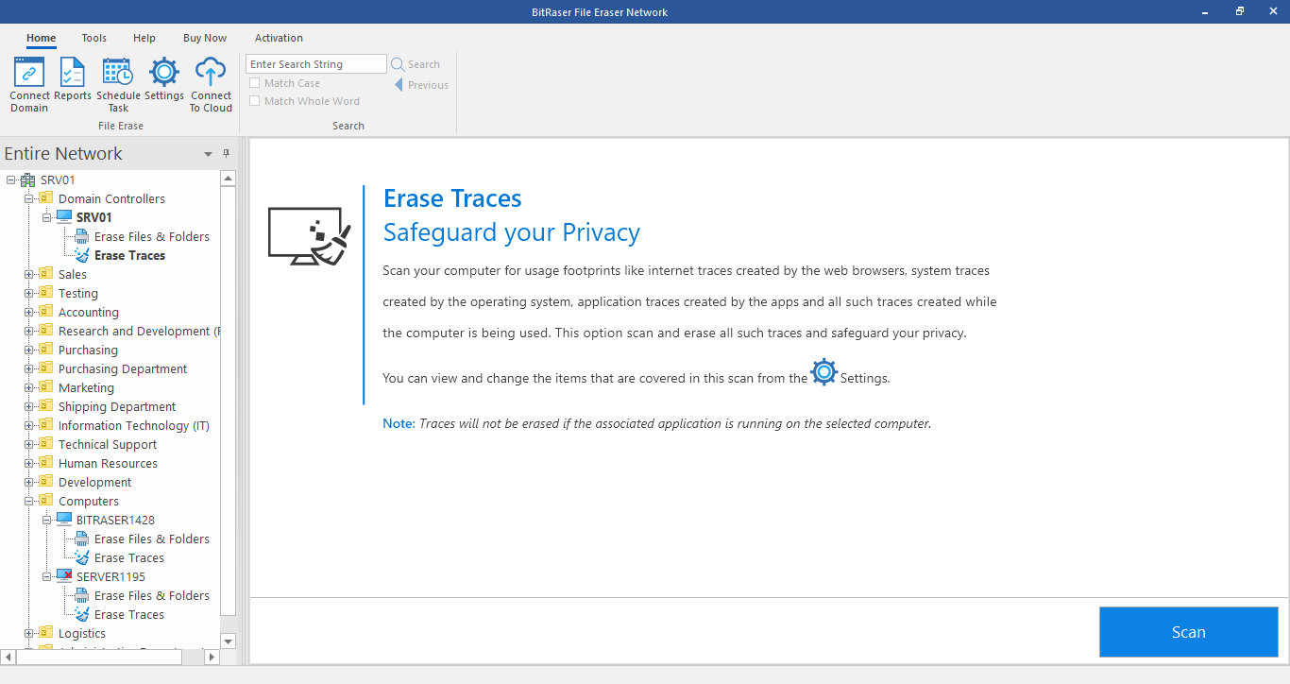
Task: Click the Connect To Cloud icon
Action: [x=211, y=85]
